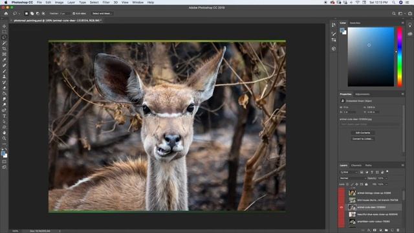Click the foreground color swatch in Color panel

[x=342, y=30]
